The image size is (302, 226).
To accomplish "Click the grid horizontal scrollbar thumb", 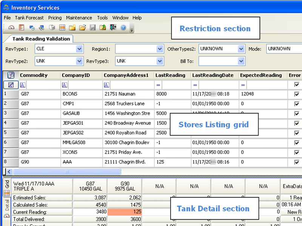I will tap(67, 171).
